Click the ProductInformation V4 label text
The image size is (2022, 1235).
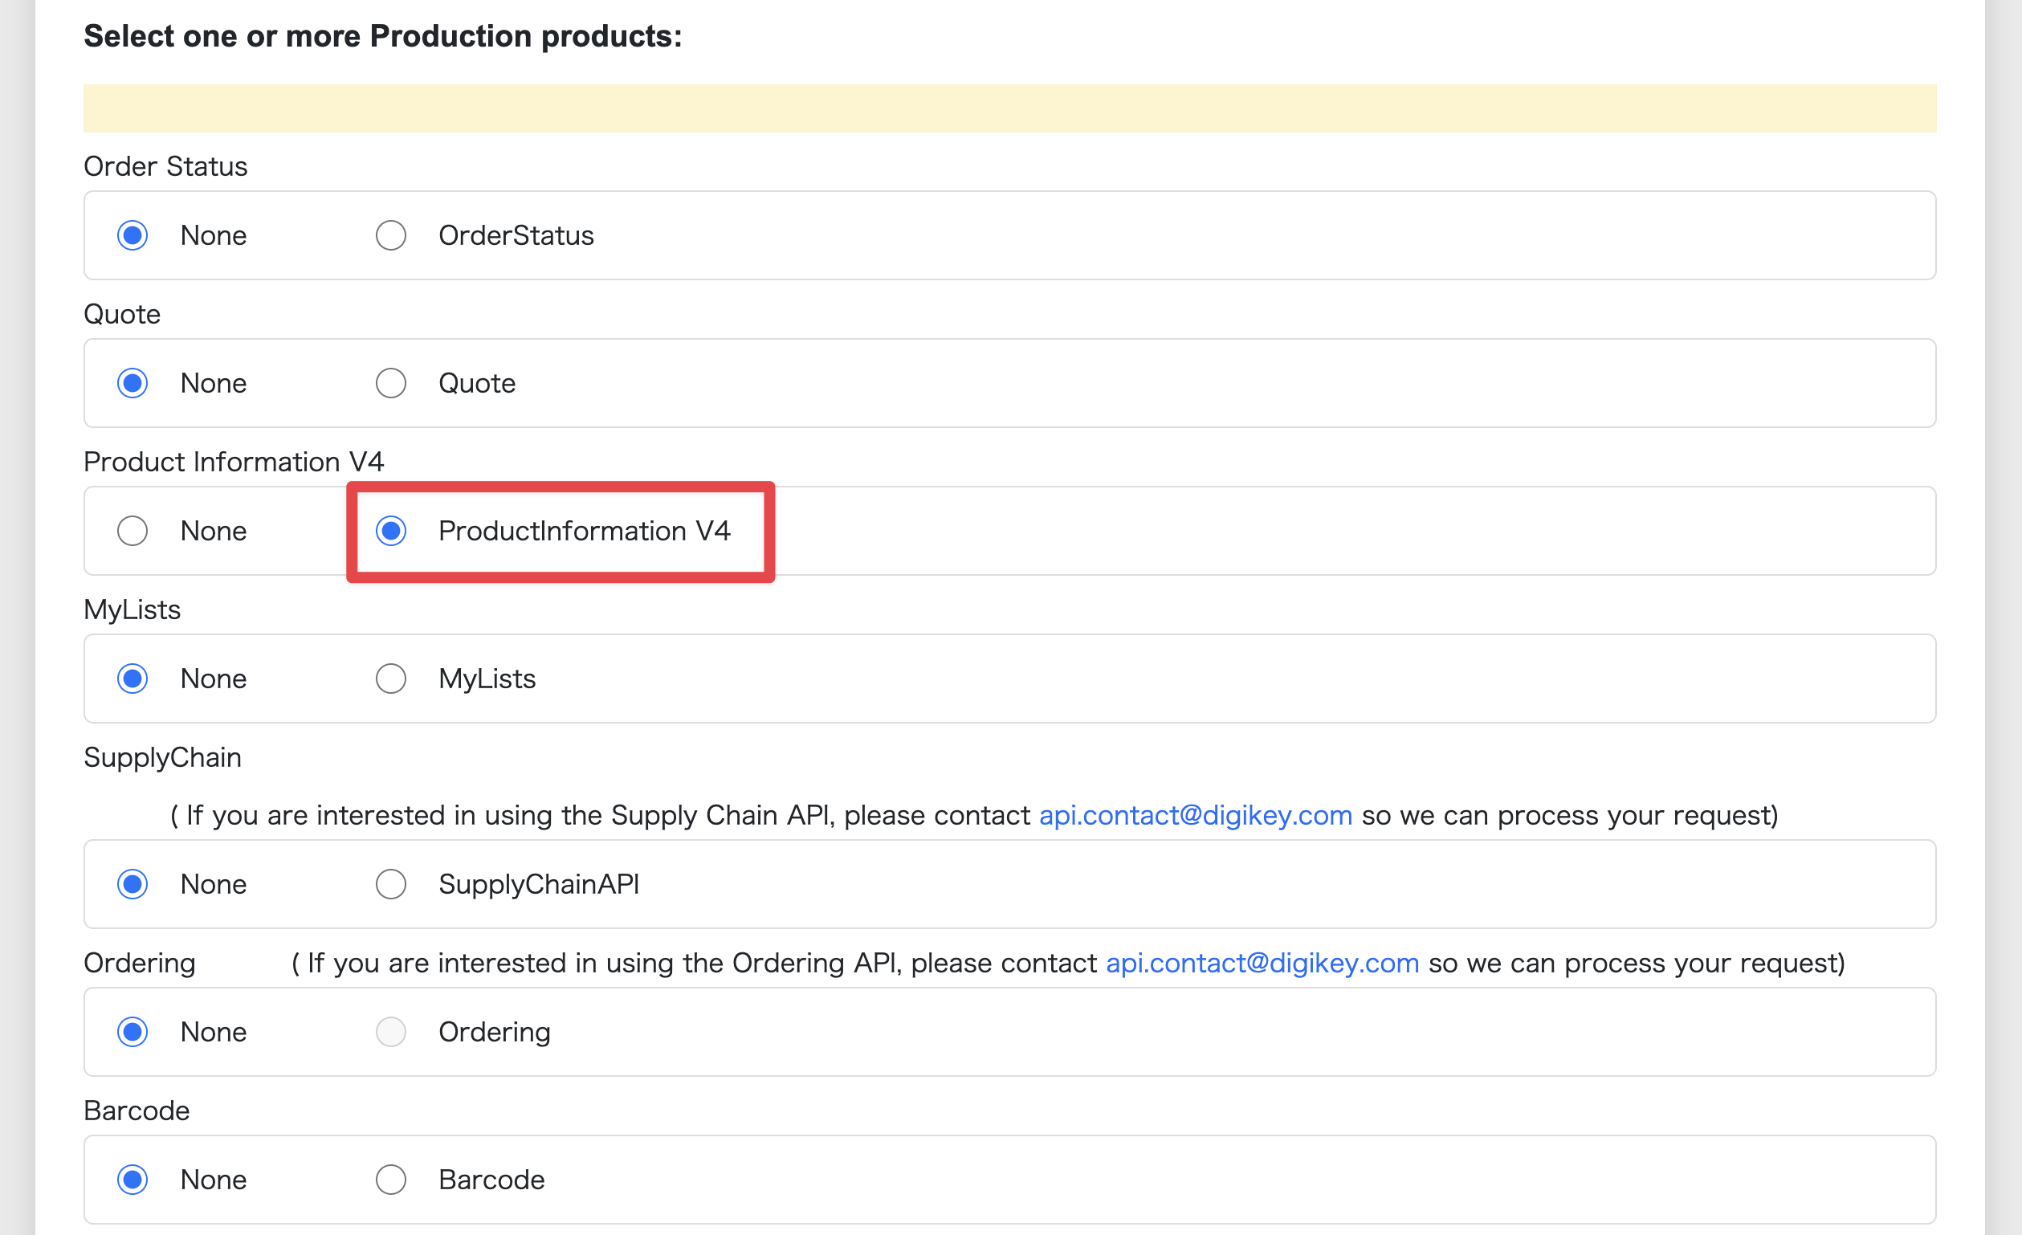tap(584, 531)
